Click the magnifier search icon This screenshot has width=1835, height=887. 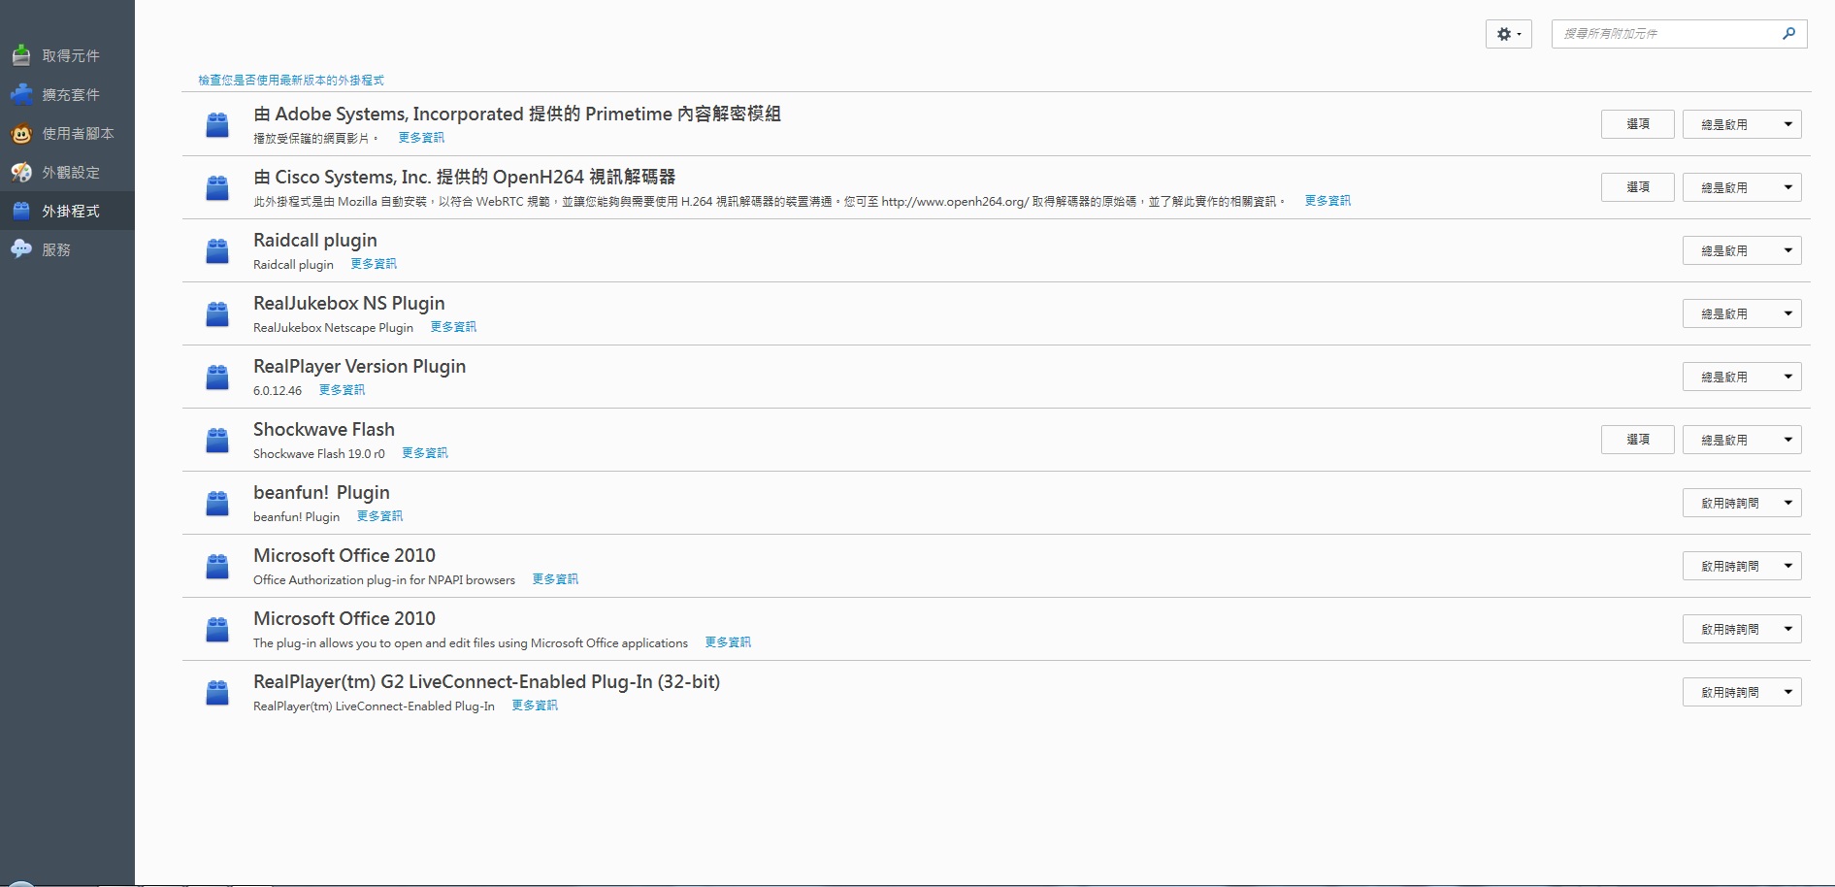point(1788,34)
